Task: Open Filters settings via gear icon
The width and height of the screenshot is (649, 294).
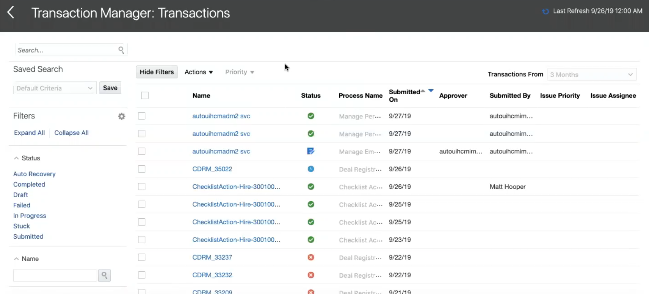Action: 122,117
